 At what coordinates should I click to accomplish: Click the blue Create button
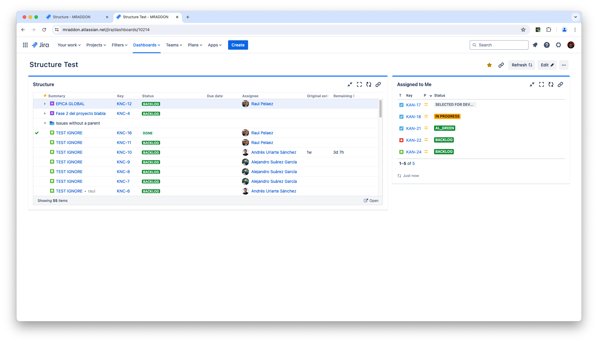(238, 45)
